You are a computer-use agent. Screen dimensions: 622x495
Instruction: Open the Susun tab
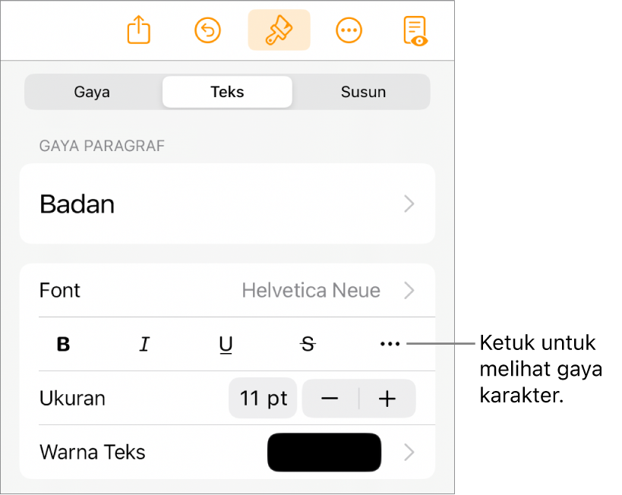tap(363, 92)
